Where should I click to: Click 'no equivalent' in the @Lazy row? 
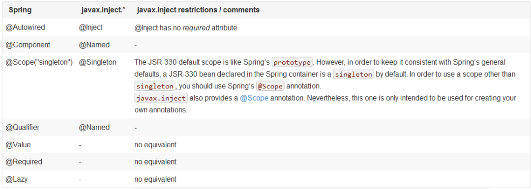pos(155,179)
